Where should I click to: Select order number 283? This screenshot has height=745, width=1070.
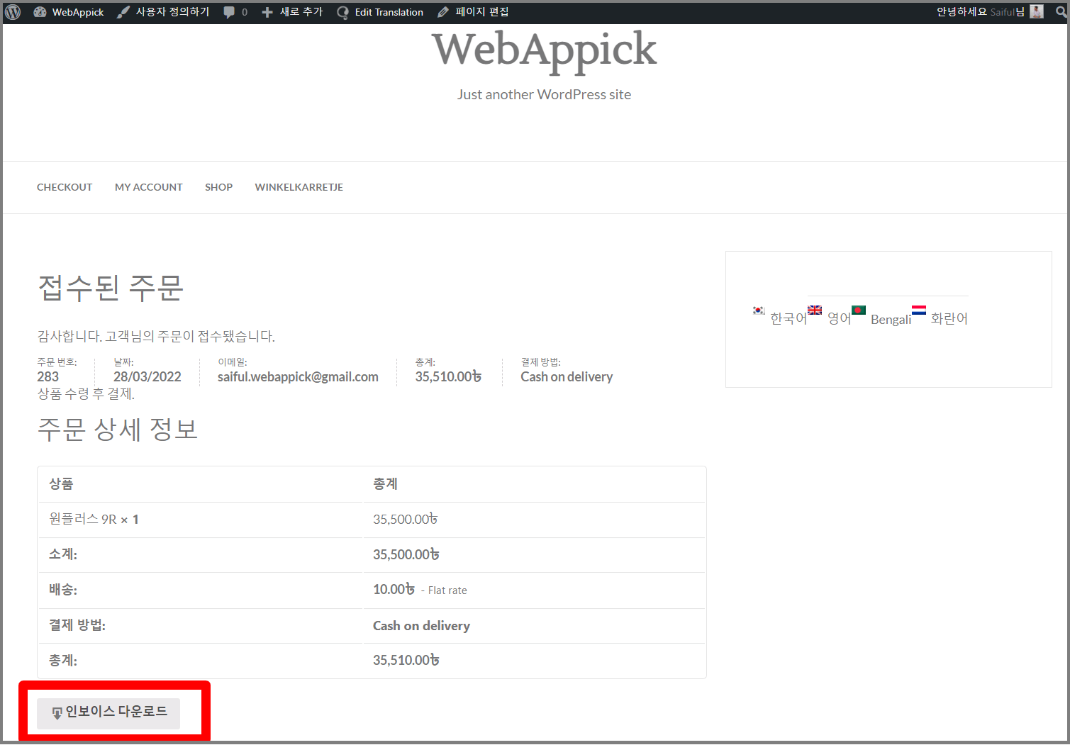48,377
